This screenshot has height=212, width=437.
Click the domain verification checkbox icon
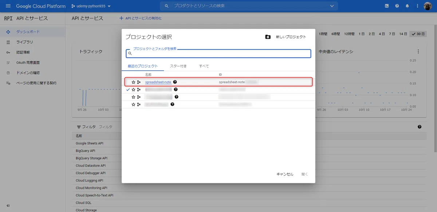(x=8, y=73)
